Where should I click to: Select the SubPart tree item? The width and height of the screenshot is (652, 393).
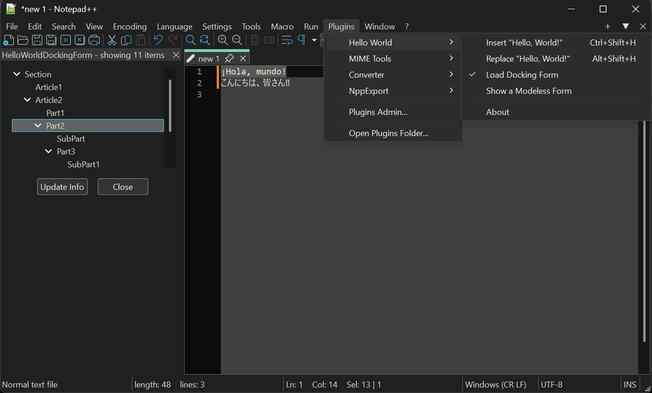click(x=71, y=139)
